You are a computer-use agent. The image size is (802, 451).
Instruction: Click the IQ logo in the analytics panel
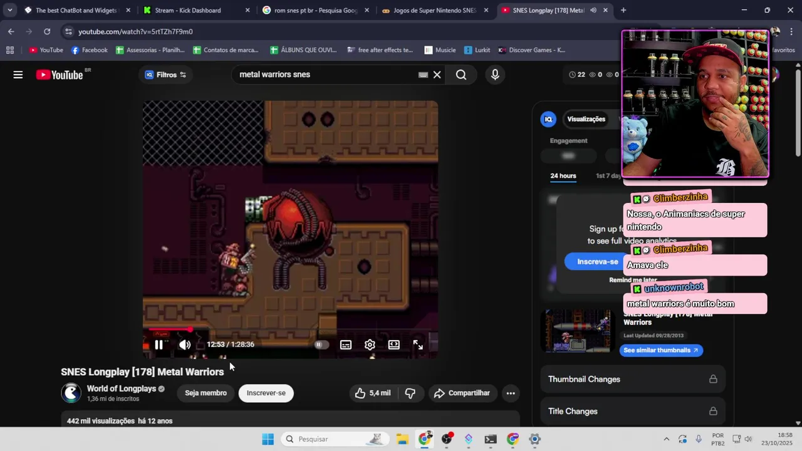click(x=548, y=119)
